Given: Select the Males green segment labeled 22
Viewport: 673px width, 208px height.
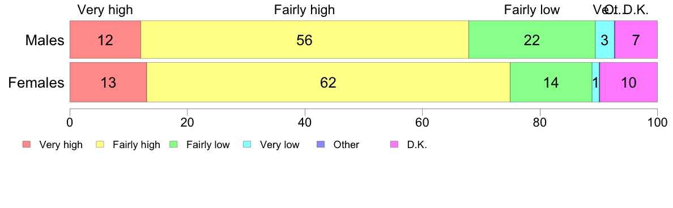Looking at the screenshot, I should pos(532,40).
